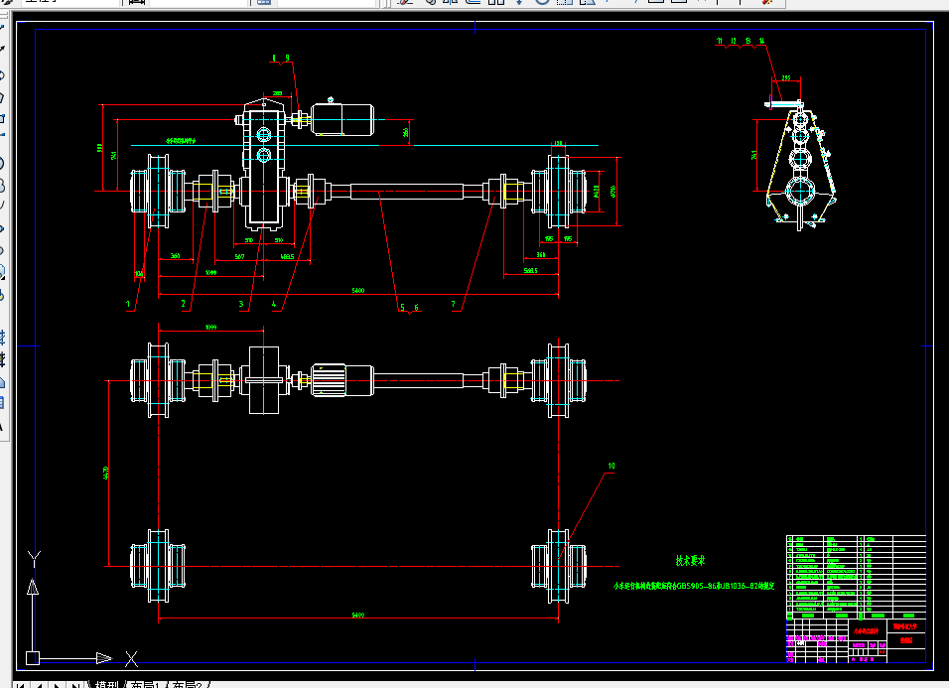Click the UCS origin square icon
The image size is (949, 688).
pyautogui.click(x=33, y=658)
